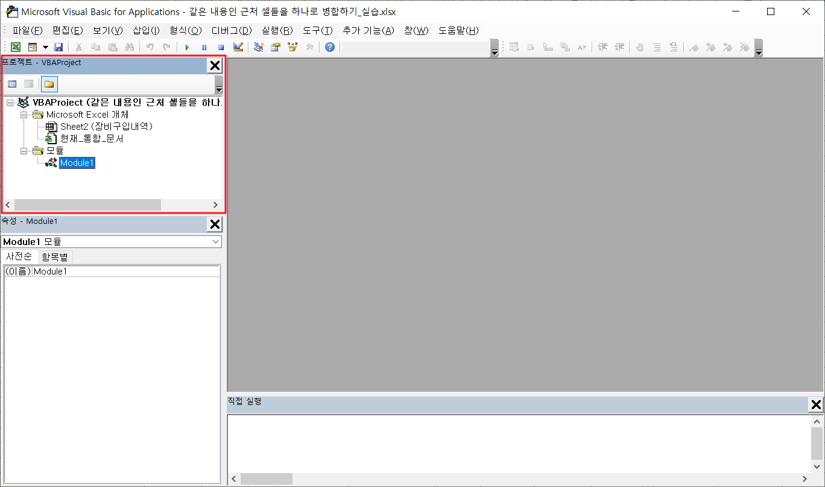This screenshot has width=825, height=487.
Task: Click the Reset stop square icon
Action: click(221, 47)
